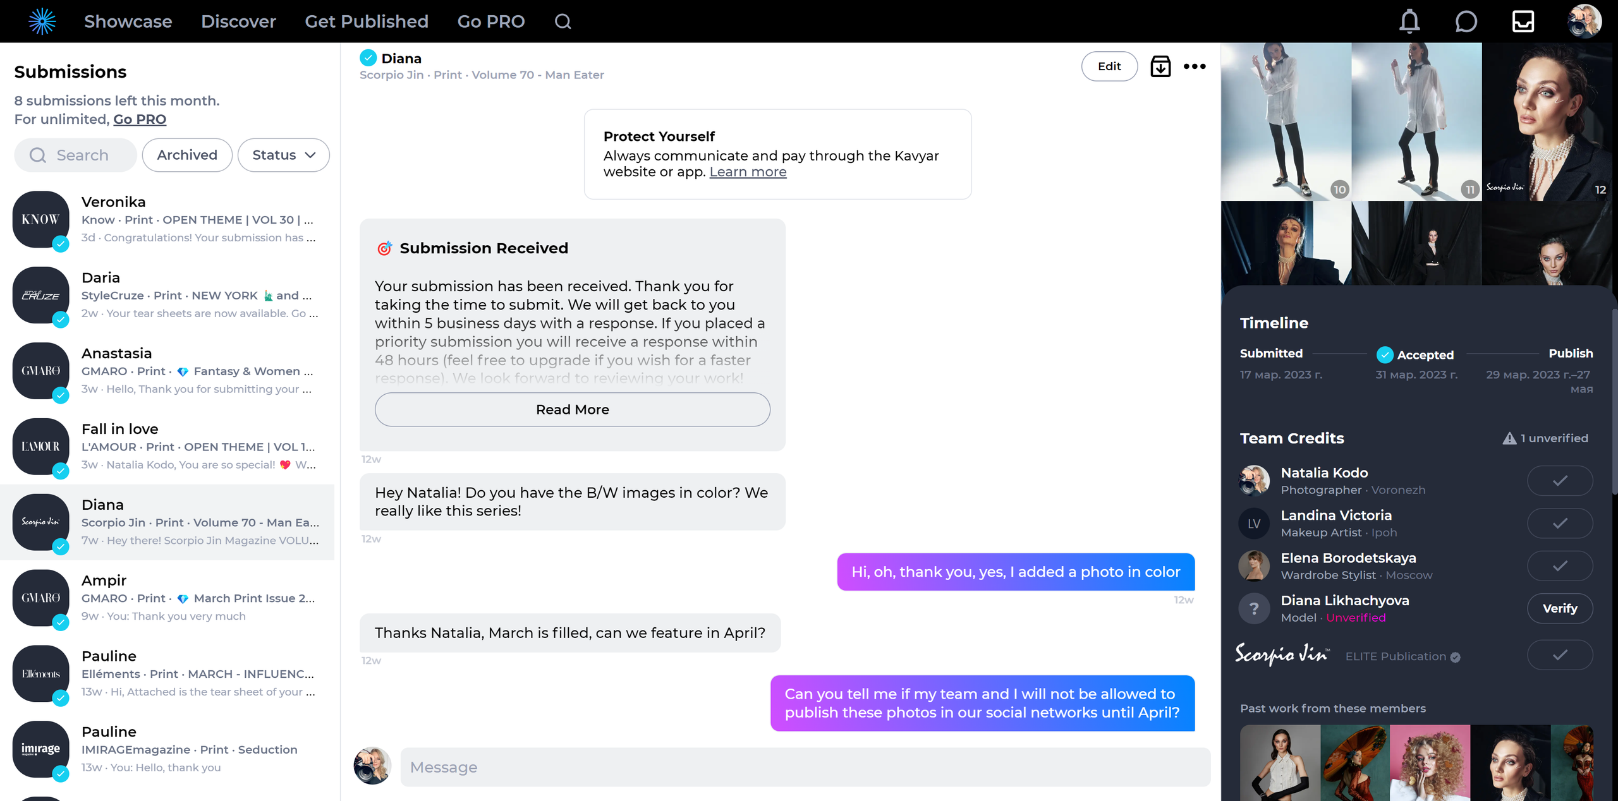Open the user profile avatar menu
This screenshot has height=801, width=1618.
click(1584, 21)
